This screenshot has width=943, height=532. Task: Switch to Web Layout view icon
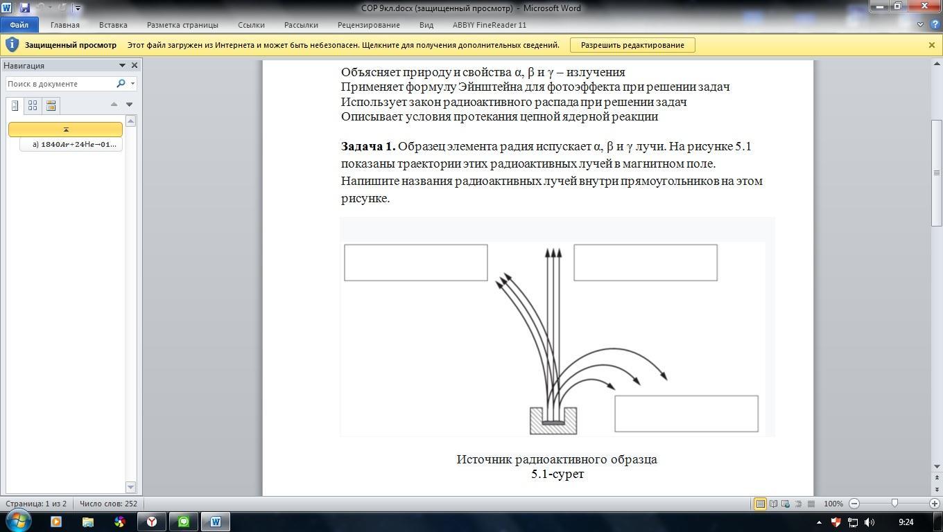[x=786, y=504]
